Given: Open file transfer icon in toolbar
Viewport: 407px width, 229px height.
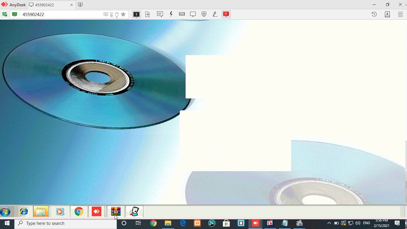Looking at the screenshot, I should (x=148, y=14).
